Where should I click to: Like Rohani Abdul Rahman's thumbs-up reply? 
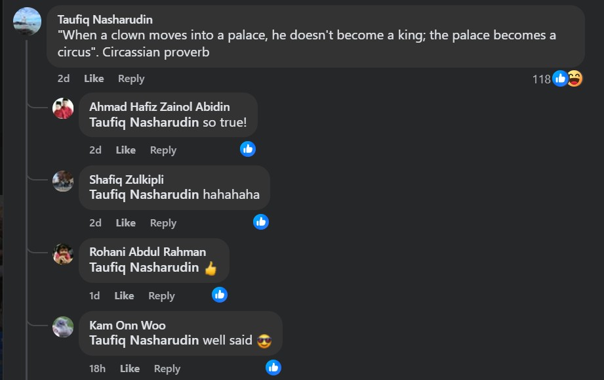124,296
